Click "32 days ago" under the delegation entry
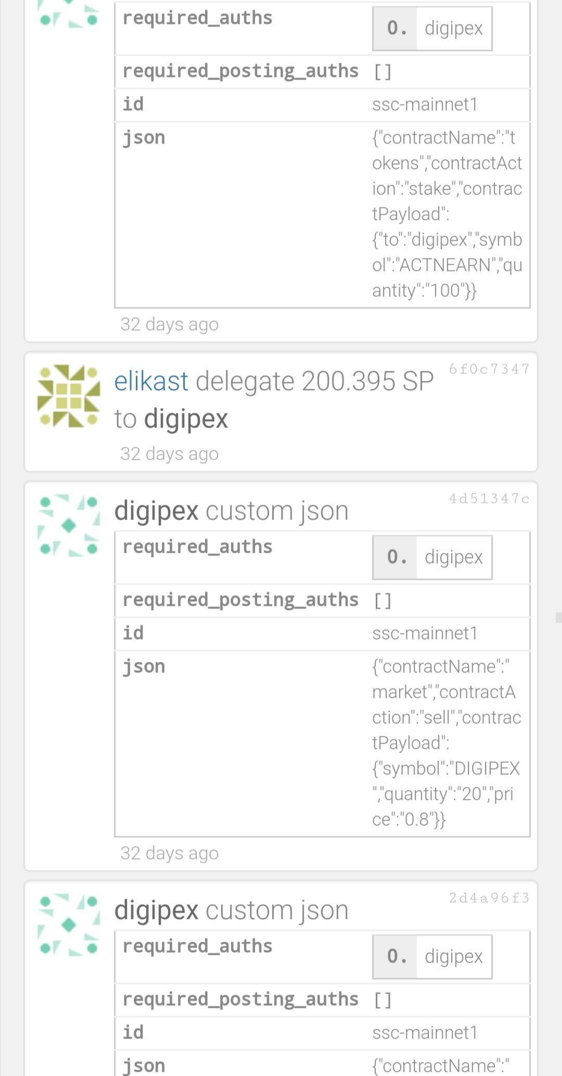This screenshot has width=562, height=1076. (169, 454)
